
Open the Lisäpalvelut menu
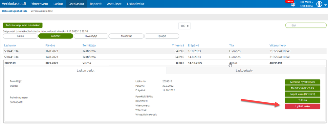point(136,4)
